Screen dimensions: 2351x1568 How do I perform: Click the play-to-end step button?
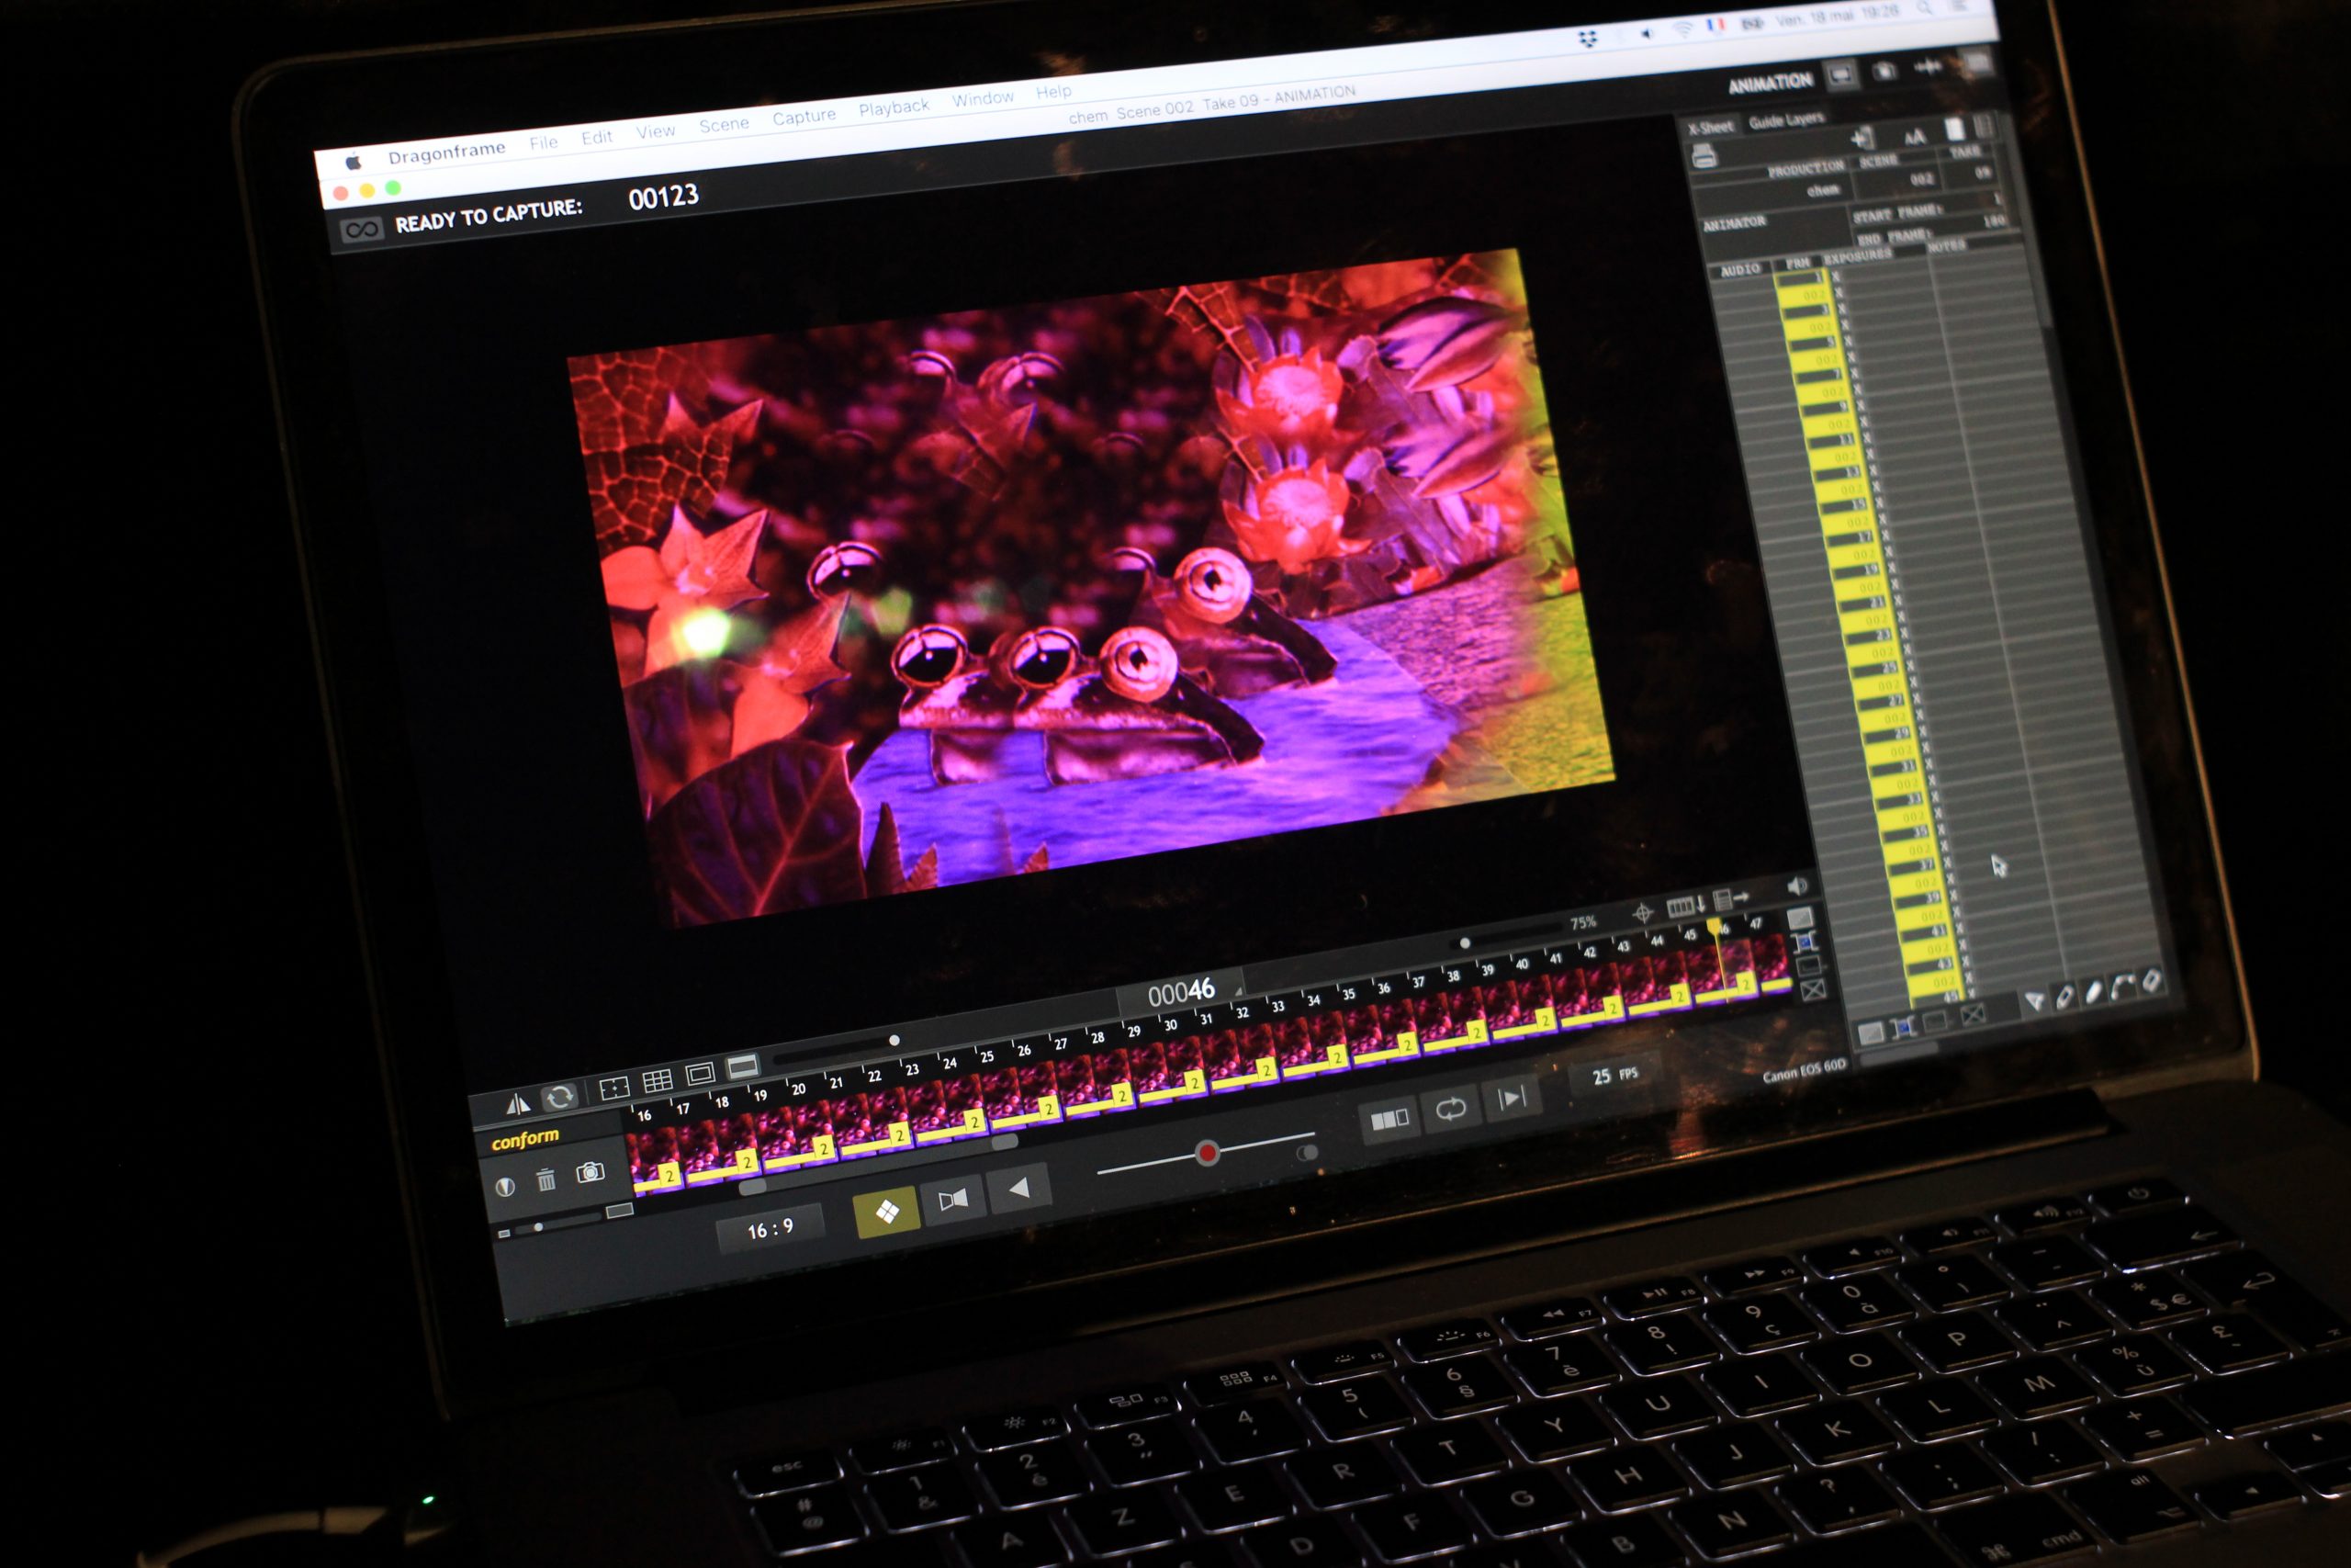[x=1512, y=1098]
